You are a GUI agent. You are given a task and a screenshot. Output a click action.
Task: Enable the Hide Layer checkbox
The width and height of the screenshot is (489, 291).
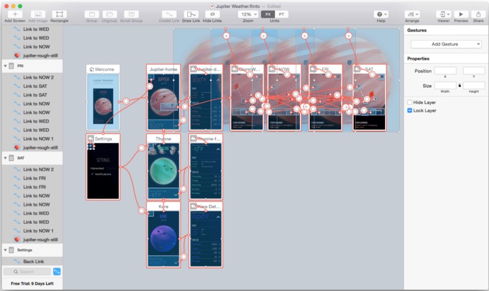point(410,102)
